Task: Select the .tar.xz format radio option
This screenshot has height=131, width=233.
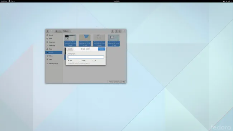Action: point(83,61)
